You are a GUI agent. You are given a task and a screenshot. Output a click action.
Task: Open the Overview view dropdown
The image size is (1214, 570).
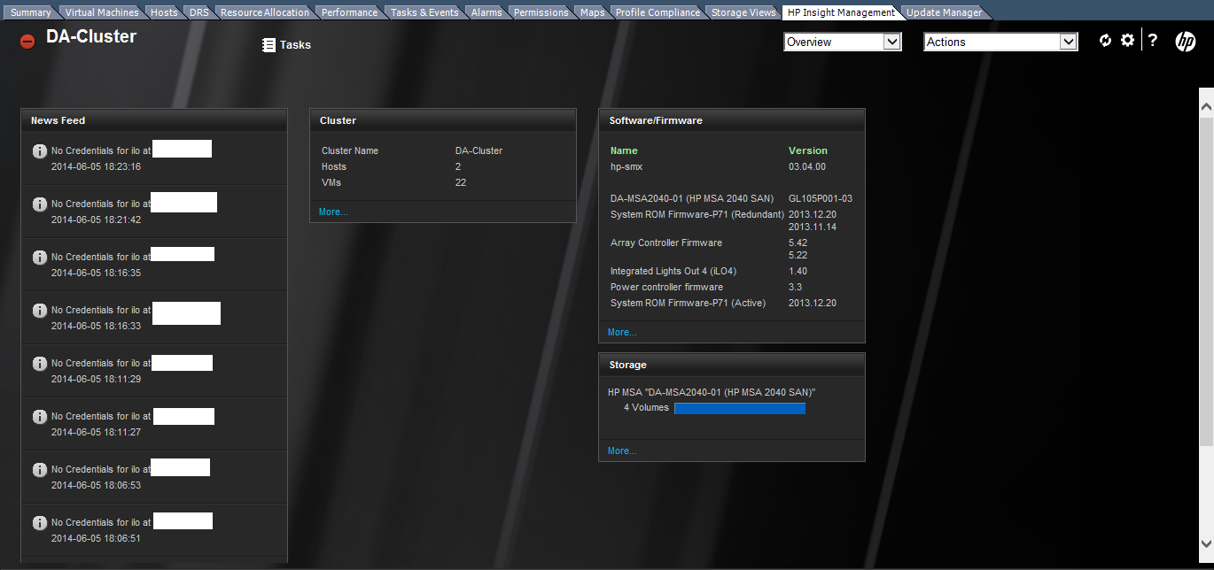click(843, 42)
